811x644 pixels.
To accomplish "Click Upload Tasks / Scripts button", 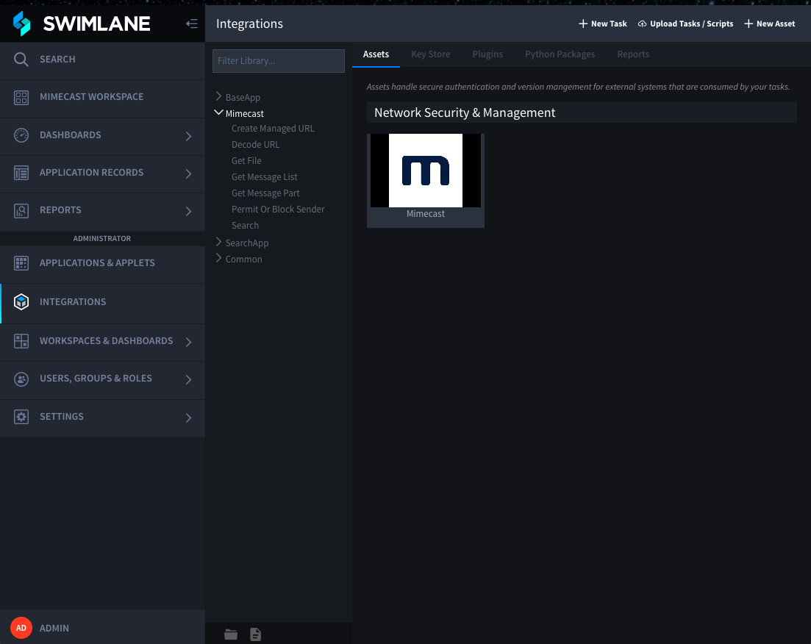I will [x=685, y=24].
